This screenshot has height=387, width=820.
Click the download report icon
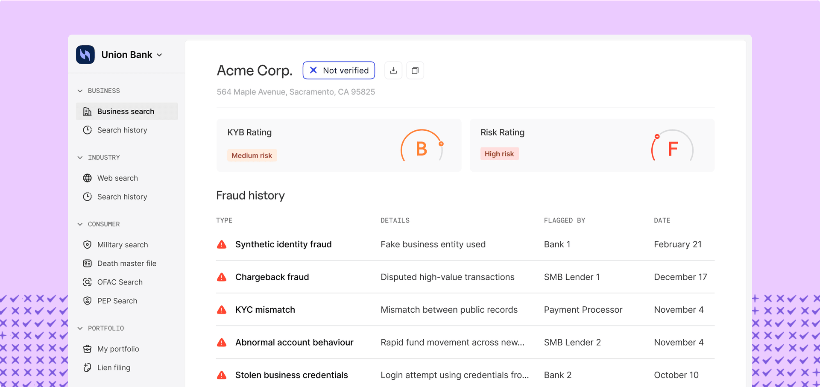393,70
